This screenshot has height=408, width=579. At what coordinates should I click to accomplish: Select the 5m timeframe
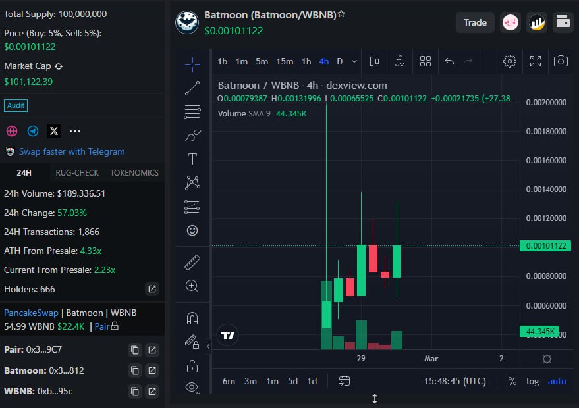click(x=262, y=61)
